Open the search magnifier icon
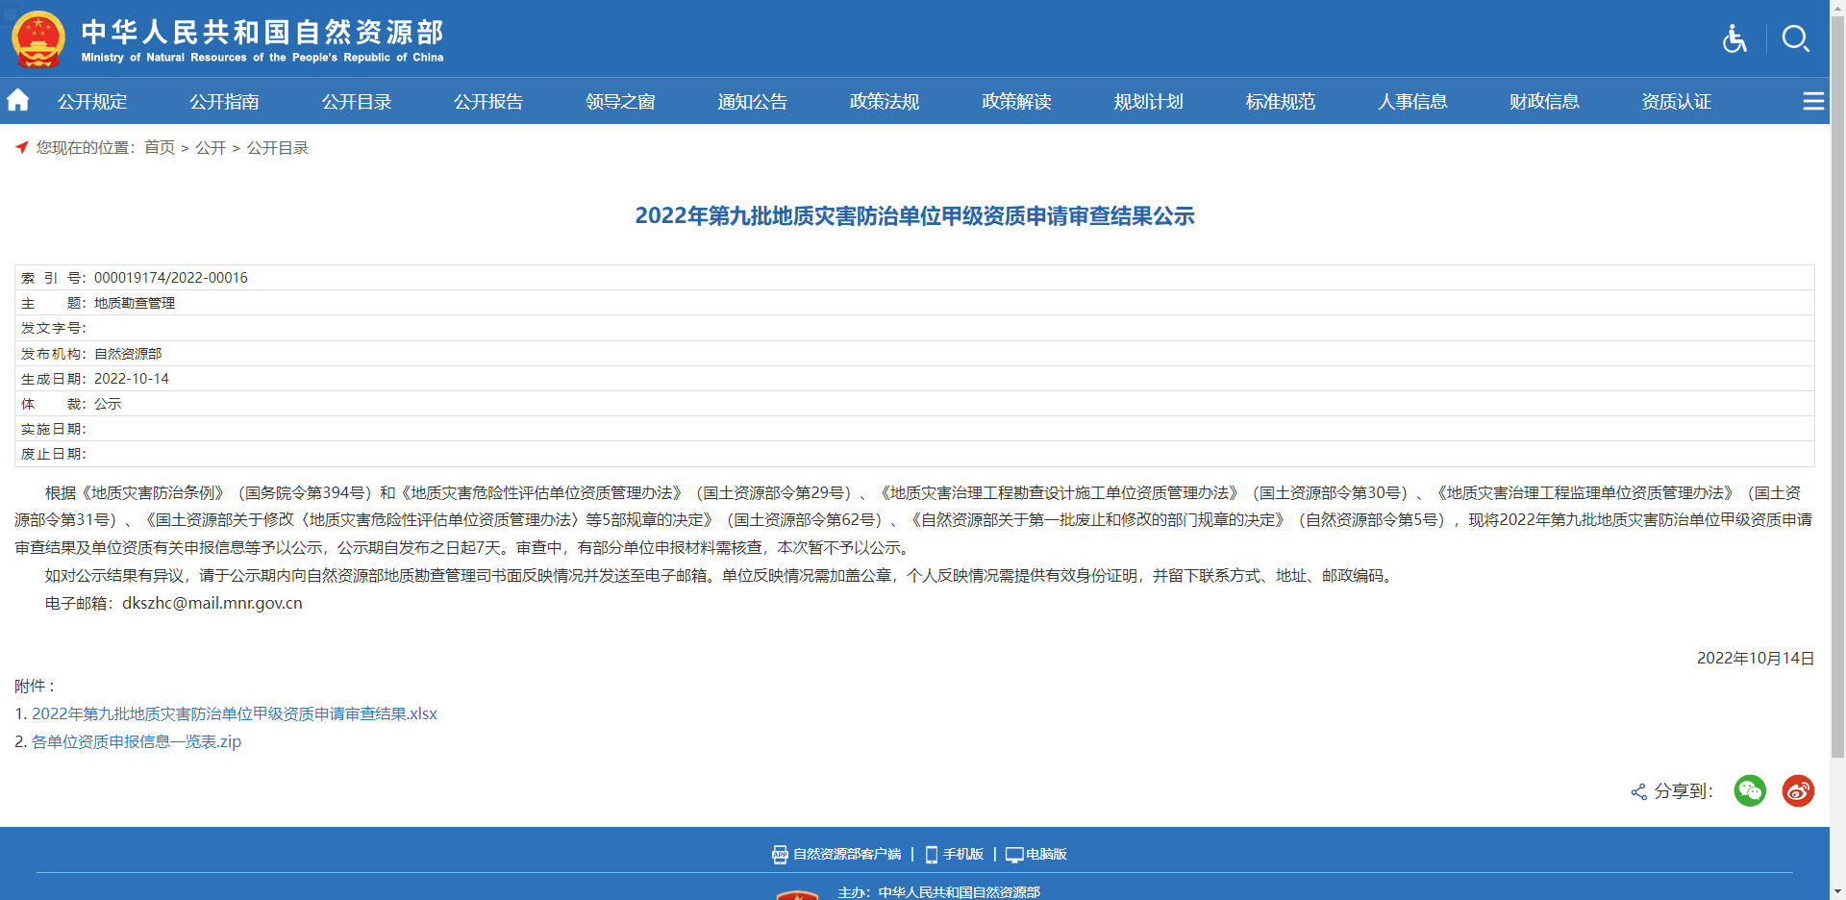1846x900 pixels. point(1794,39)
